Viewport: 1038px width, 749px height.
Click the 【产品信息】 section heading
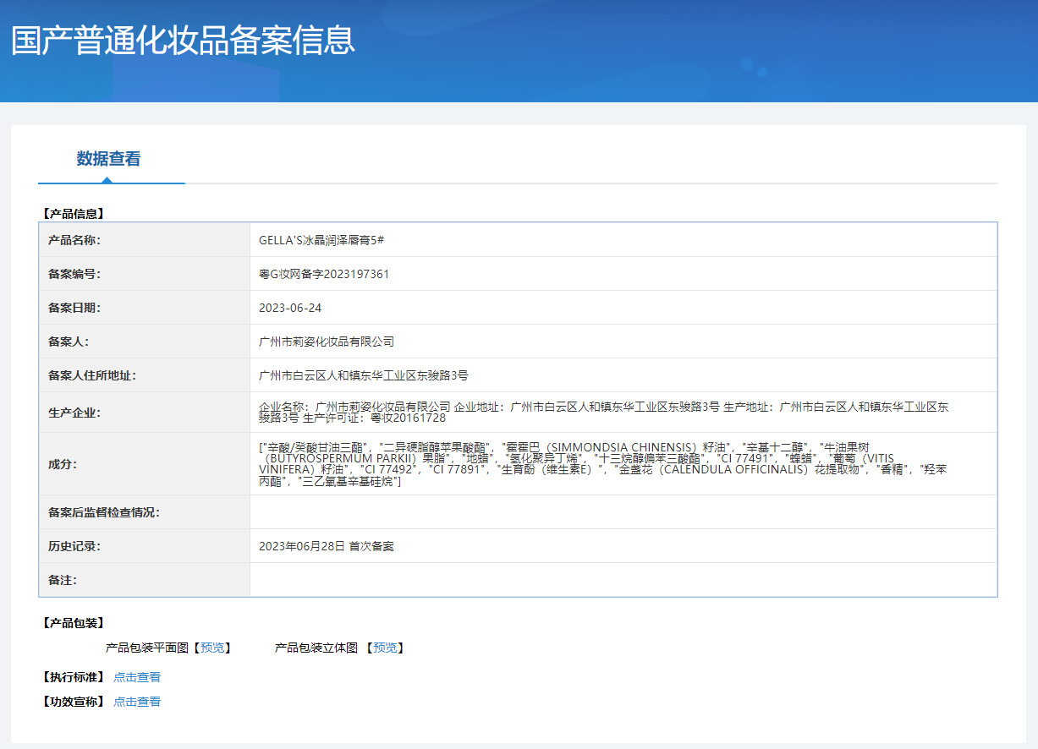[x=73, y=214]
